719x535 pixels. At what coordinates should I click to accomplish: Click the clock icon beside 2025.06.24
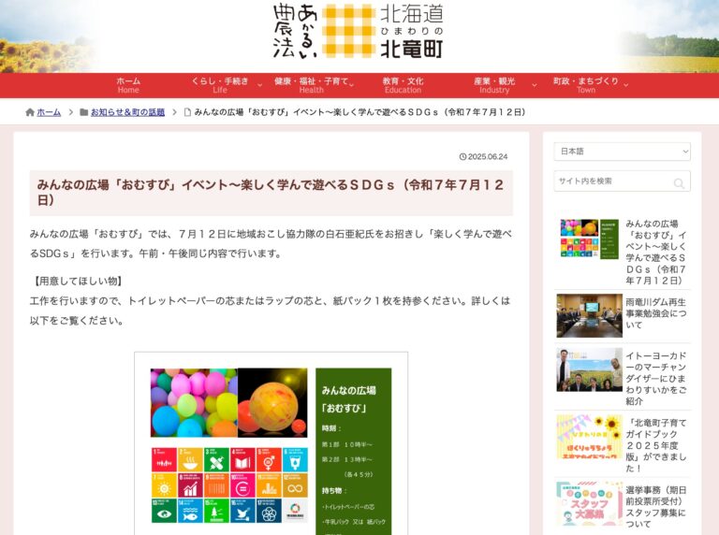click(462, 156)
